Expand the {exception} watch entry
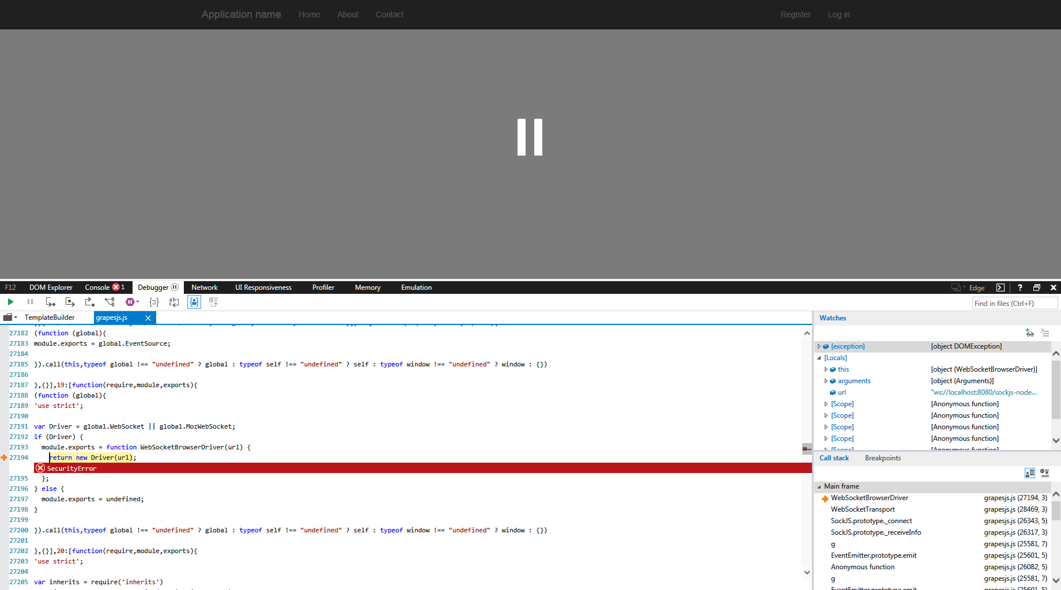This screenshot has width=1061, height=590. pyautogui.click(x=819, y=346)
